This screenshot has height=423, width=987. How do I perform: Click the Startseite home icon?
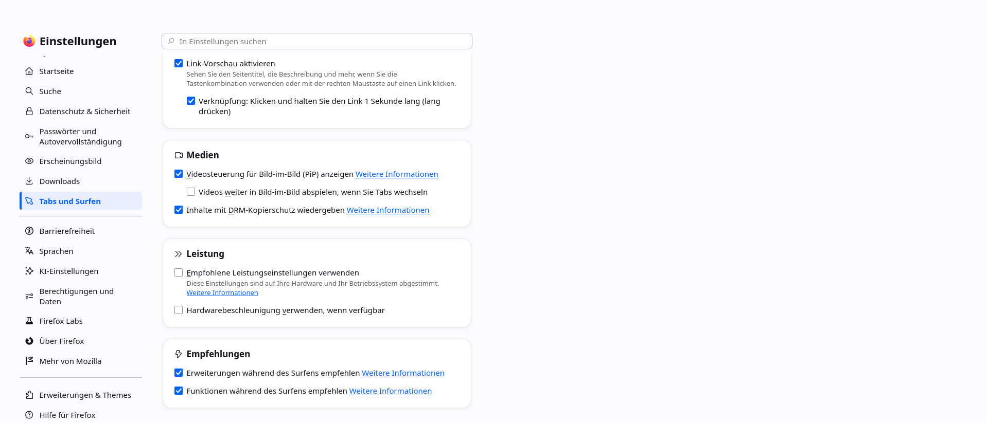(x=29, y=71)
